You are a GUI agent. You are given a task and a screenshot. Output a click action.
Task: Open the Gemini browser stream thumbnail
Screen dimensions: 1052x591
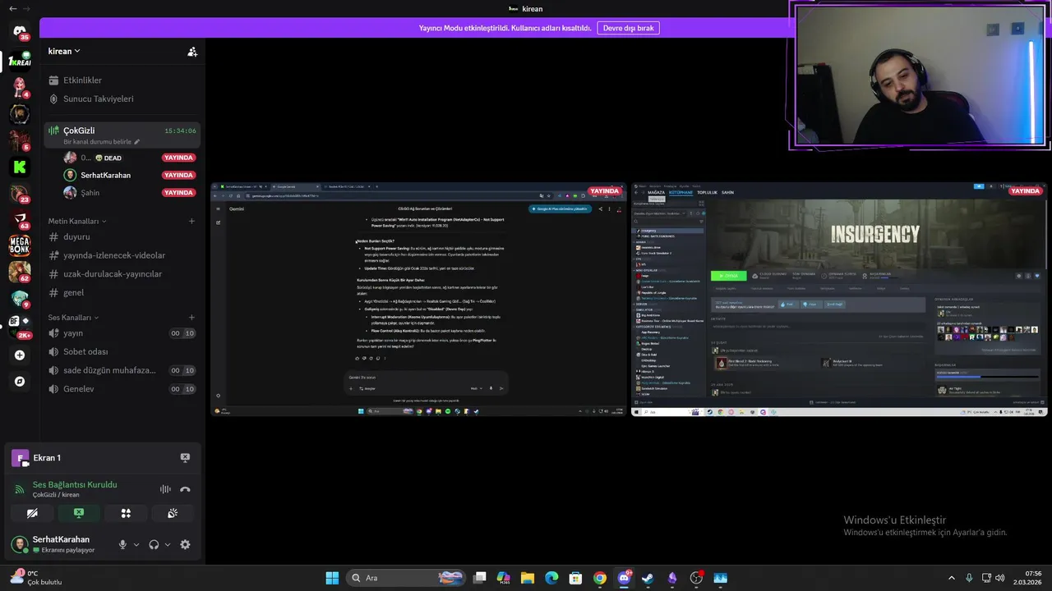pyautogui.click(x=418, y=300)
